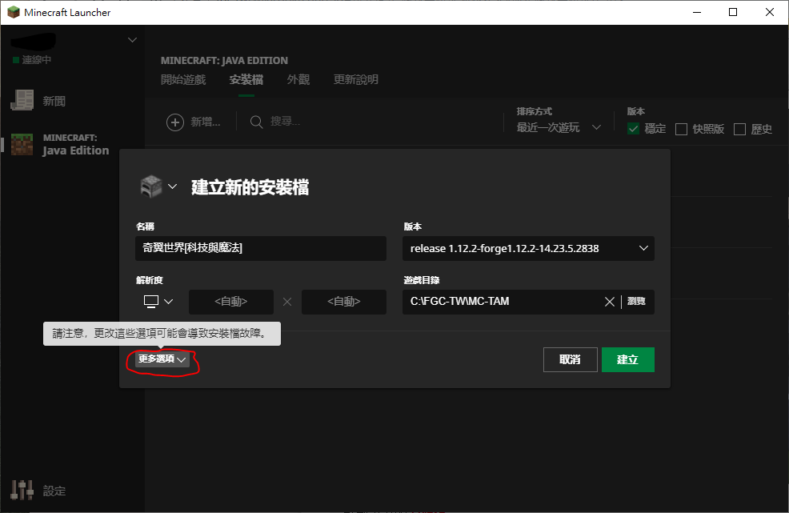Click the search magnifier icon

coord(257,122)
